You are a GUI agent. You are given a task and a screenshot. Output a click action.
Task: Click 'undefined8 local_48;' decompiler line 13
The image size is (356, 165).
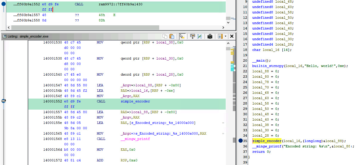(x=273, y=23)
